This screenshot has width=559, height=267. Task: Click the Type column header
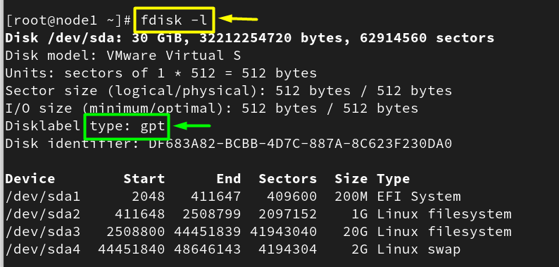[394, 179]
